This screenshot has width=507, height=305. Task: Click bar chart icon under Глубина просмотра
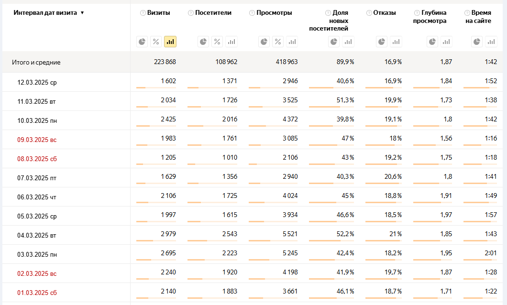(x=446, y=42)
